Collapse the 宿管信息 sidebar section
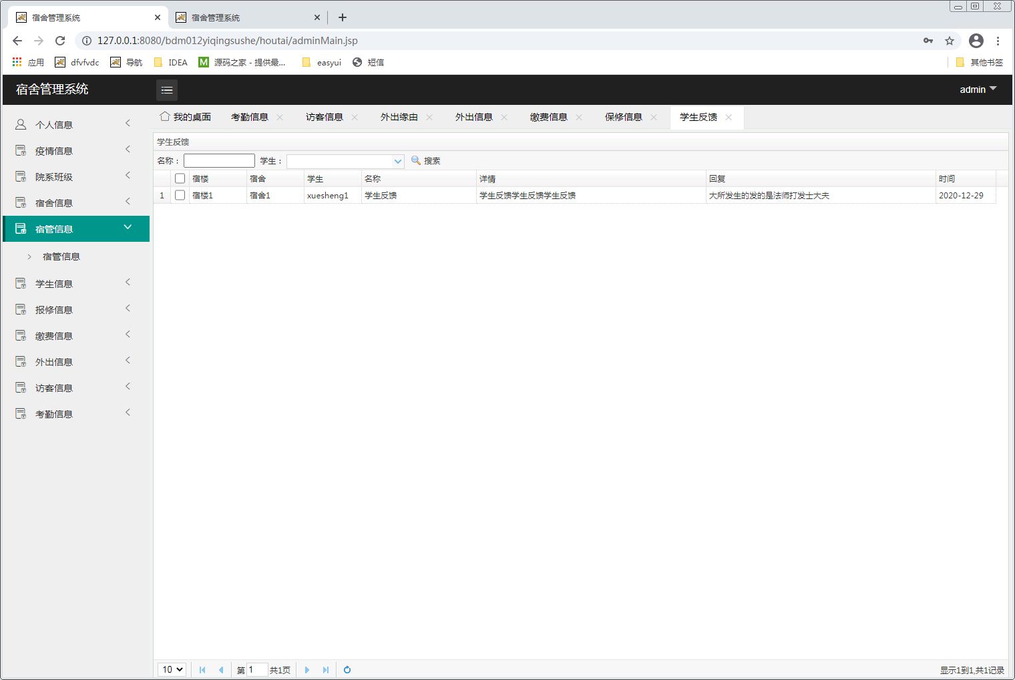1015x680 pixels. [x=128, y=228]
